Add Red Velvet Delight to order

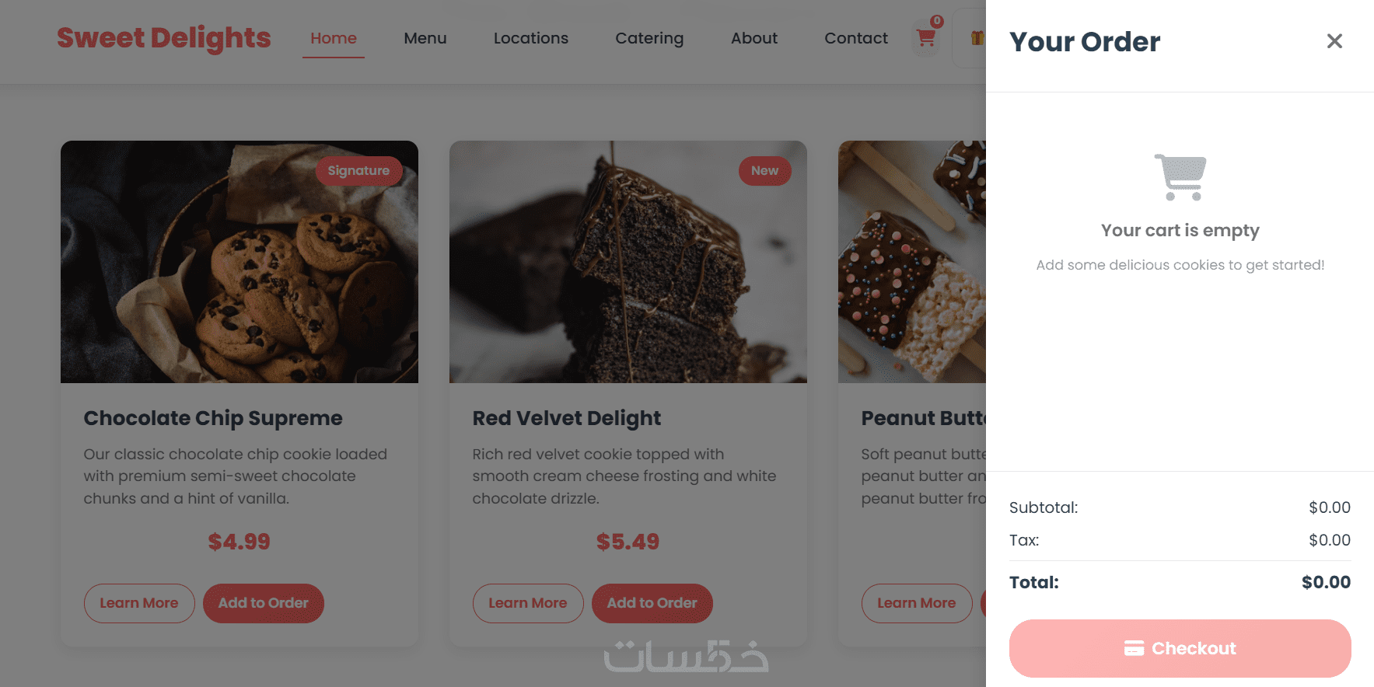click(x=652, y=603)
